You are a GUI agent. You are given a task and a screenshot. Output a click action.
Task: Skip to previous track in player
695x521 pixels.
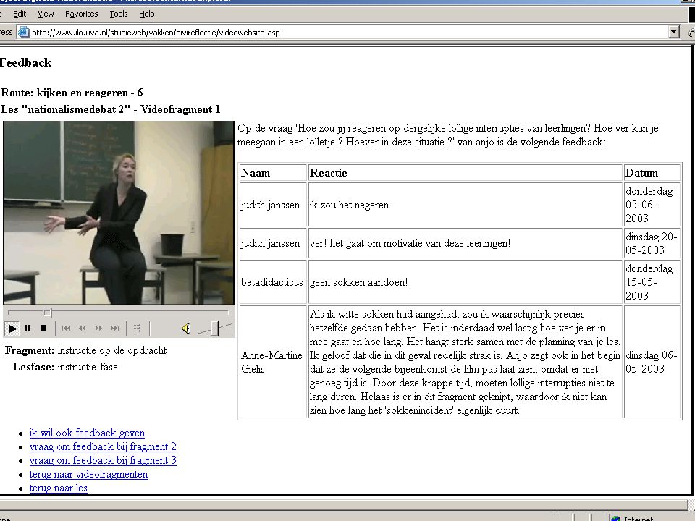pyautogui.click(x=66, y=329)
